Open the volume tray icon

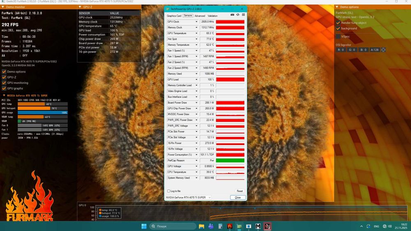(x=390, y=226)
